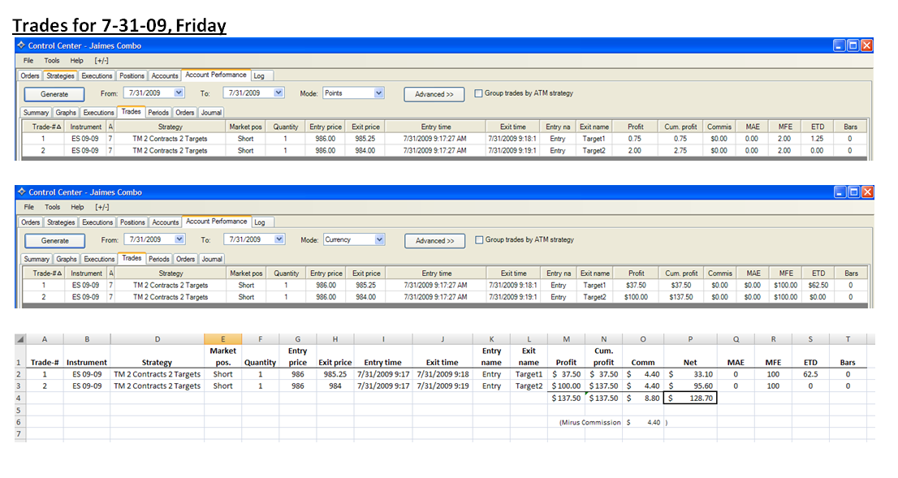The image size is (898, 478).
Task: Select the spreadsheet Select All corner button
Action: [19, 339]
